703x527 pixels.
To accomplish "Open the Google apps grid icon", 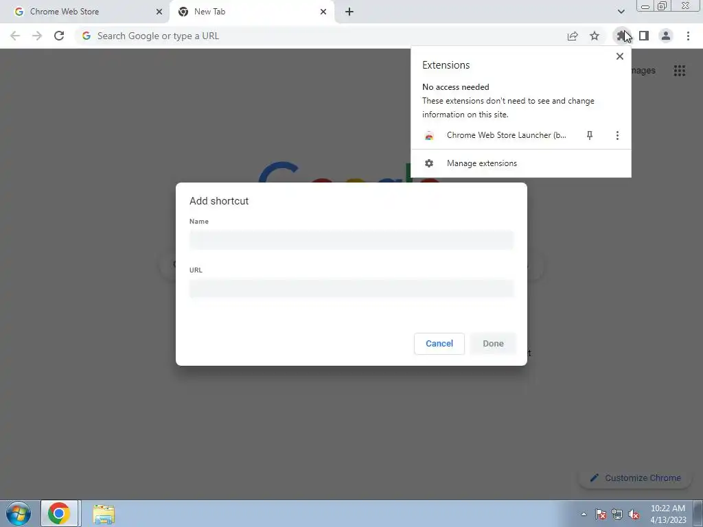I will coord(680,71).
